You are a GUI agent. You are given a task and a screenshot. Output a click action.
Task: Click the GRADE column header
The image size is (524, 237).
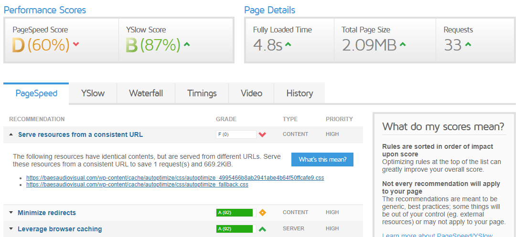[226, 119]
